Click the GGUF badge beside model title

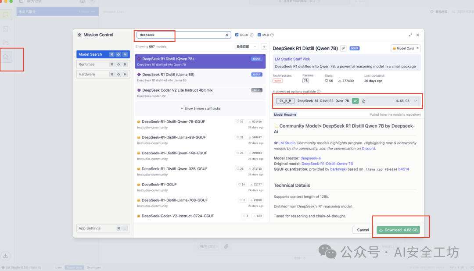tap(355, 48)
